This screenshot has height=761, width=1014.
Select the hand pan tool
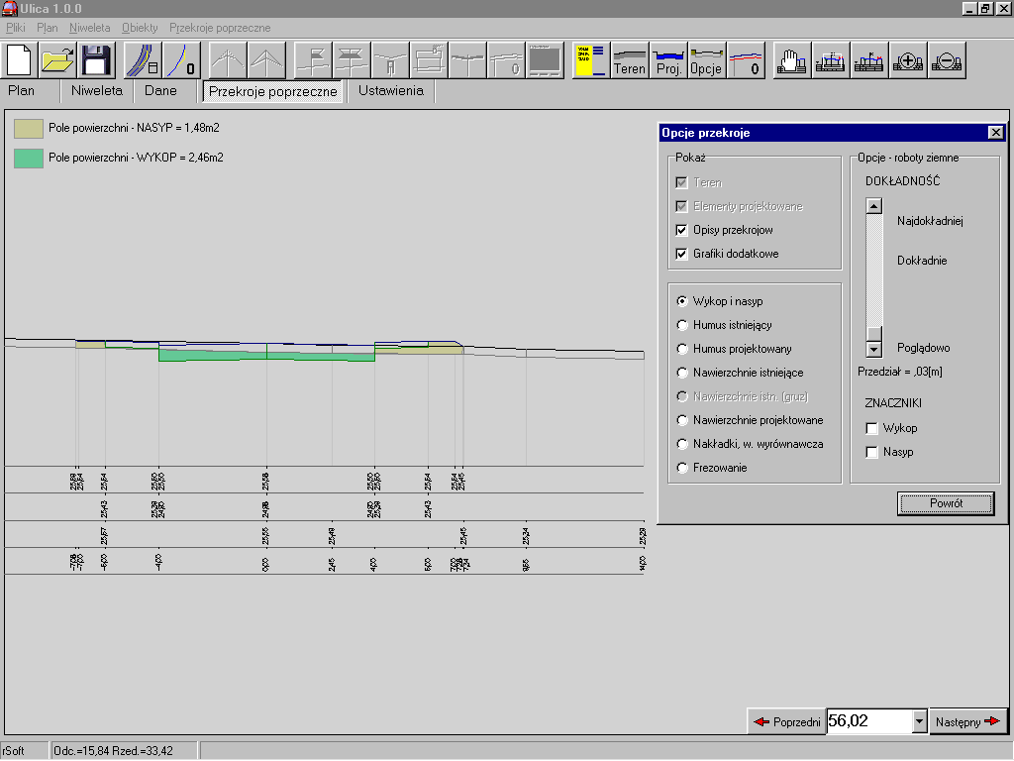(x=792, y=60)
